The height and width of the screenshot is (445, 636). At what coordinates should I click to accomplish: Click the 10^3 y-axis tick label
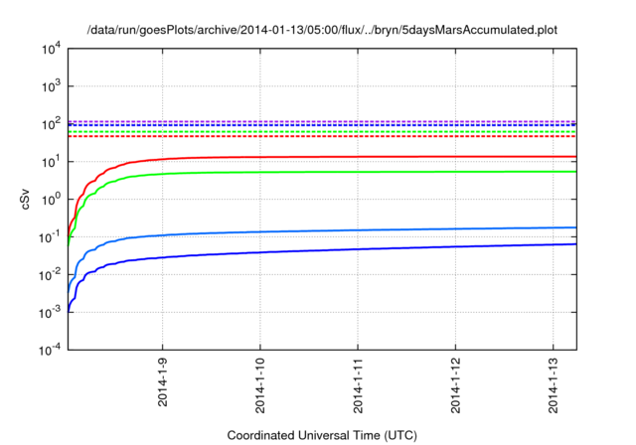52,86
